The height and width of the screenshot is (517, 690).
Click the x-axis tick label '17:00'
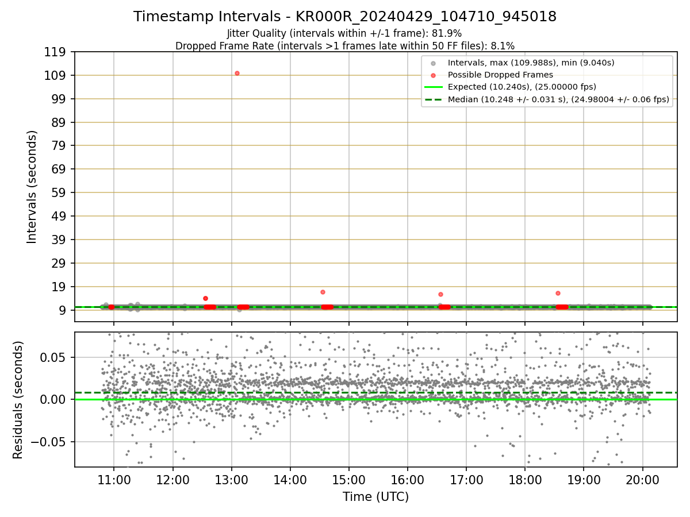[466, 480]
